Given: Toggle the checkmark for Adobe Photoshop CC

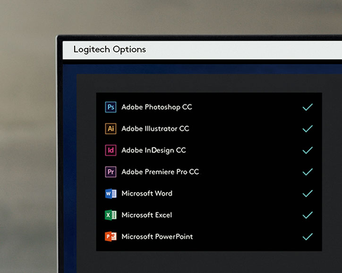Looking at the screenshot, I should 308,107.
